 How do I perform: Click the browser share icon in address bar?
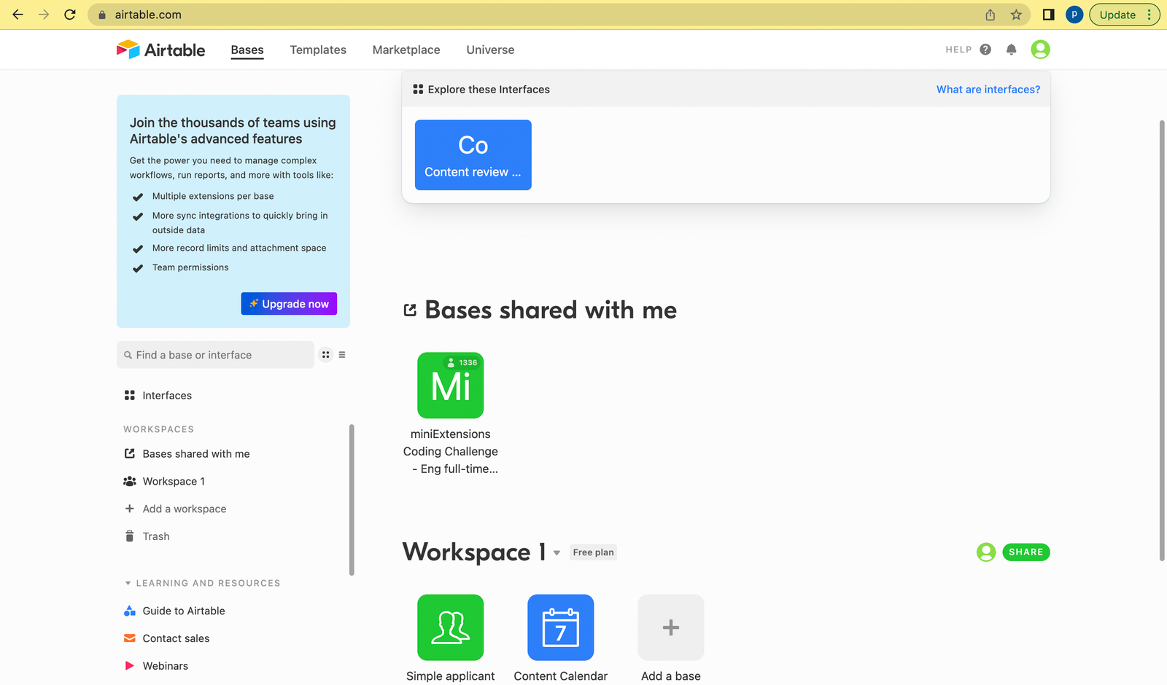tap(990, 15)
